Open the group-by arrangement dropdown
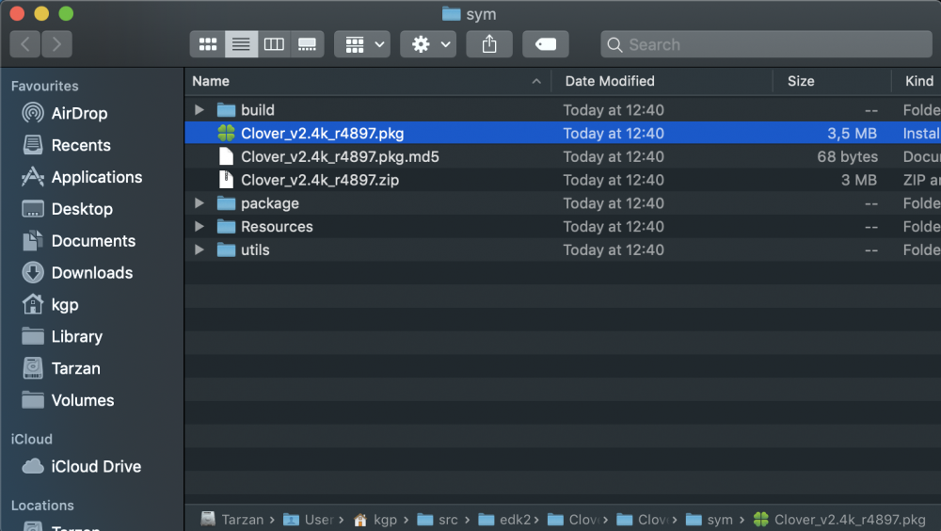 click(362, 44)
